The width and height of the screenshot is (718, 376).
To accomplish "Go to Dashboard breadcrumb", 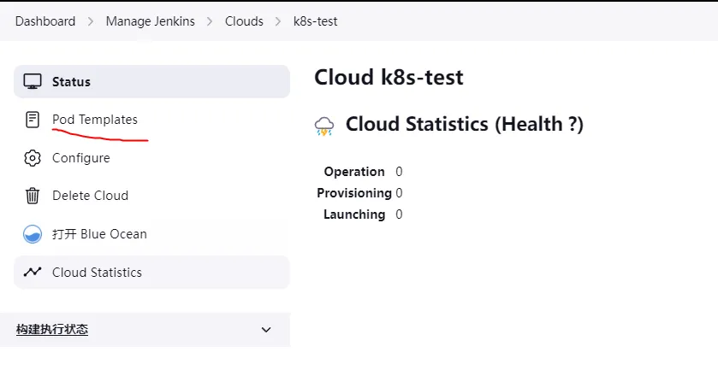I will pyautogui.click(x=45, y=21).
